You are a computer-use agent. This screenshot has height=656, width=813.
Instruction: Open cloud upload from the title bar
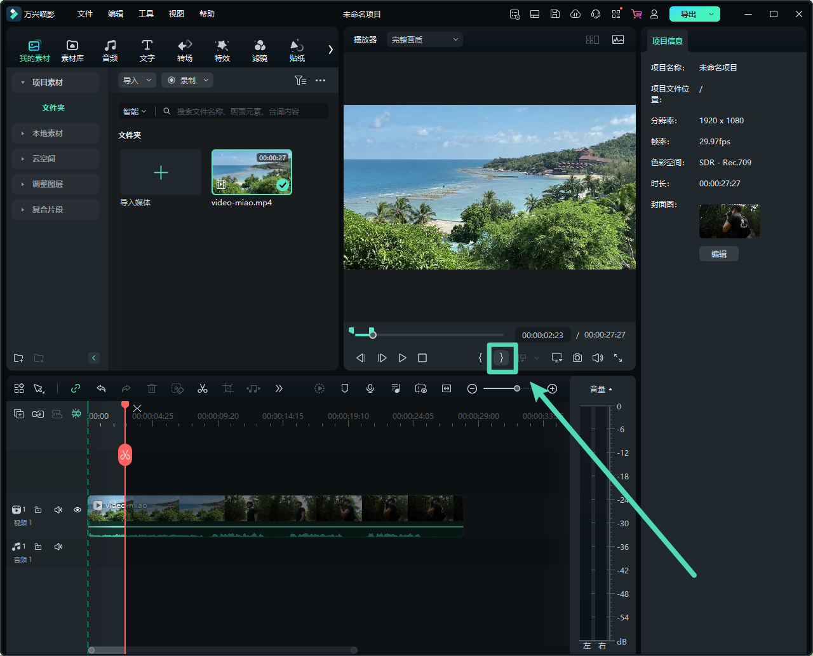coord(575,14)
